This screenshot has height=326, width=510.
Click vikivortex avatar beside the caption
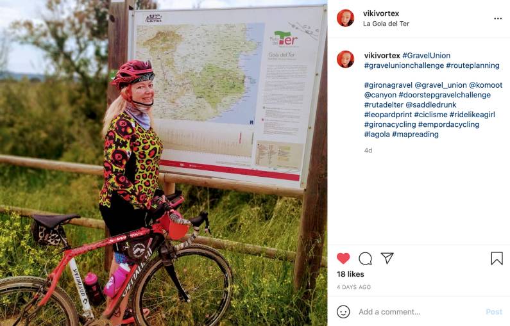click(x=345, y=59)
